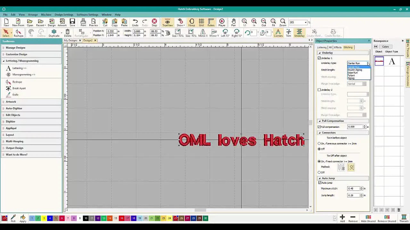Image resolution: width=410 pixels, height=230 pixels.
Task: Click the Colors button in Resequence
Action: click(x=385, y=47)
